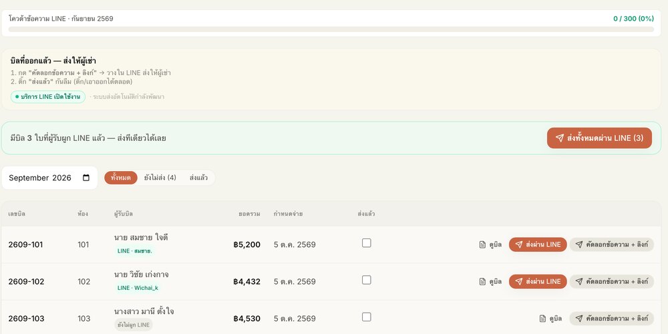The height and width of the screenshot is (334, 668).
Task: Click paper plane icon on send-all LINE button
Action: (x=560, y=138)
